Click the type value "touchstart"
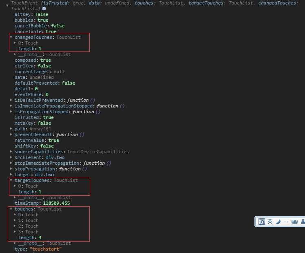 click(x=46, y=249)
